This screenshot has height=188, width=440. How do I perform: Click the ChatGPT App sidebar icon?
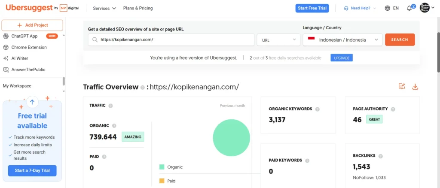tap(6, 36)
